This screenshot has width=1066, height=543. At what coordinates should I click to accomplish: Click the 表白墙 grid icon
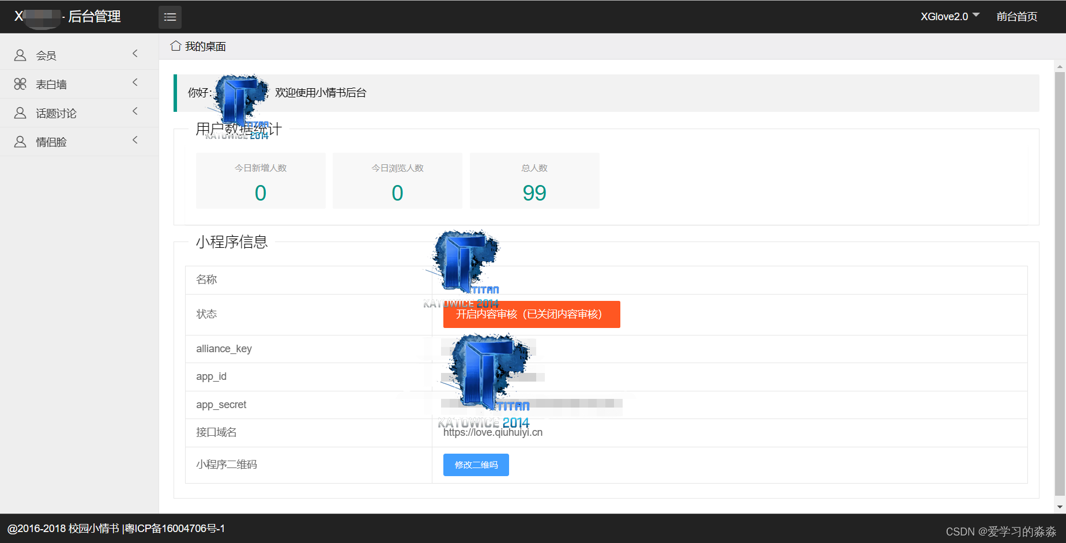[x=20, y=84]
